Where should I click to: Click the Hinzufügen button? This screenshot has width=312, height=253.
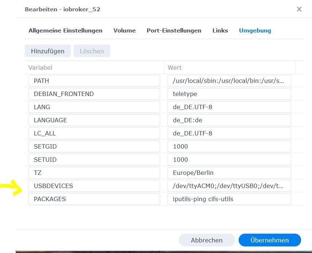(48, 51)
